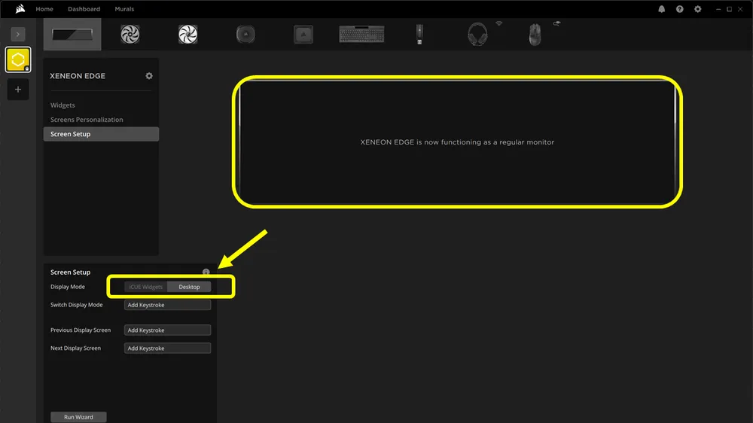Select the first fan device icon

(x=130, y=34)
